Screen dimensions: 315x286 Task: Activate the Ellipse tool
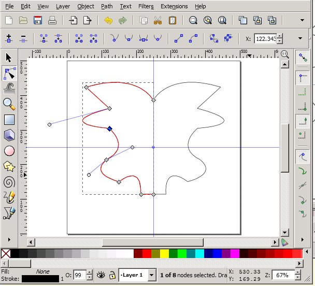[x=9, y=151]
